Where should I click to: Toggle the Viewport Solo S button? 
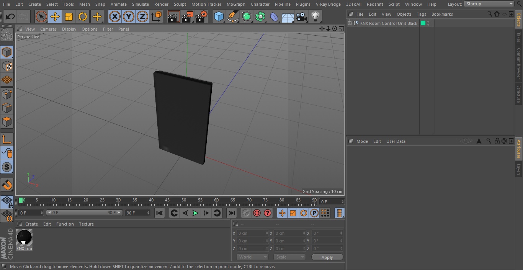click(x=7, y=167)
